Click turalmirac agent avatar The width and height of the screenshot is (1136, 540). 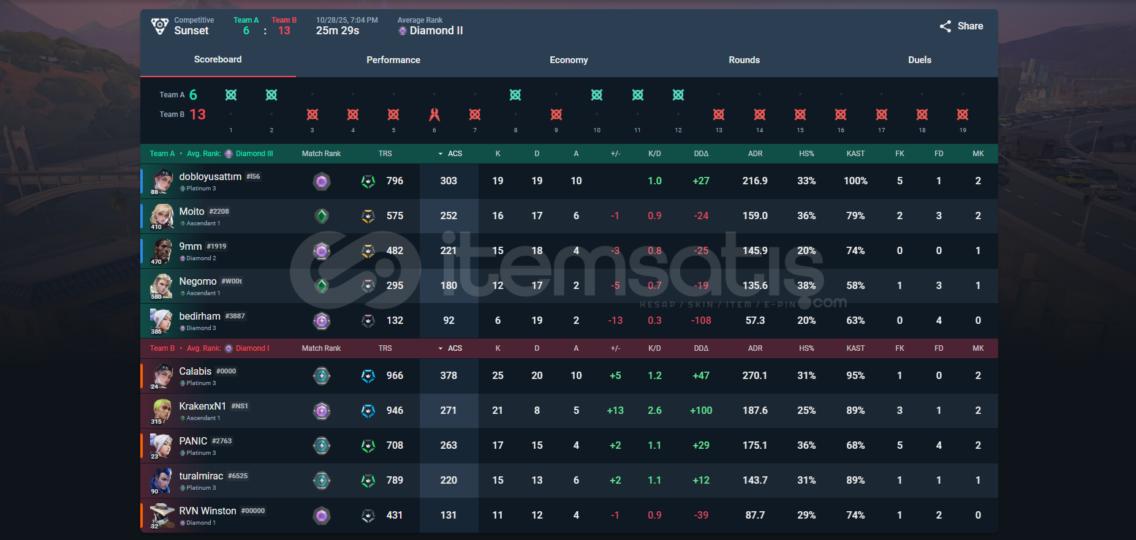pos(162,481)
